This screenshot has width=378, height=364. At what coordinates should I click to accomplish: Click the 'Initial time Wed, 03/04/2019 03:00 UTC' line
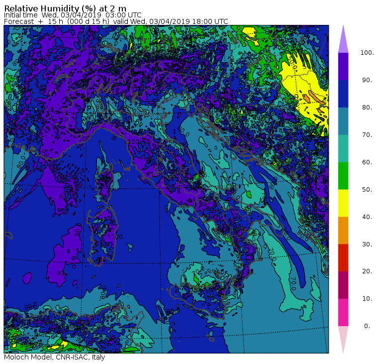click(73, 15)
